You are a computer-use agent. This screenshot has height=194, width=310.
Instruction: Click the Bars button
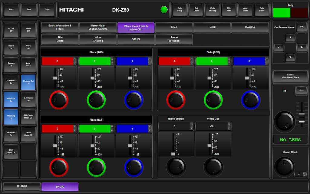[x=11, y=9]
